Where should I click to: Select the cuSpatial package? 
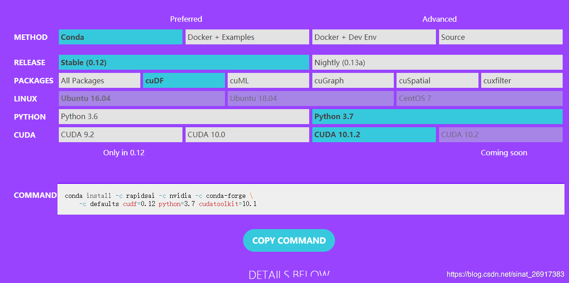tap(437, 80)
